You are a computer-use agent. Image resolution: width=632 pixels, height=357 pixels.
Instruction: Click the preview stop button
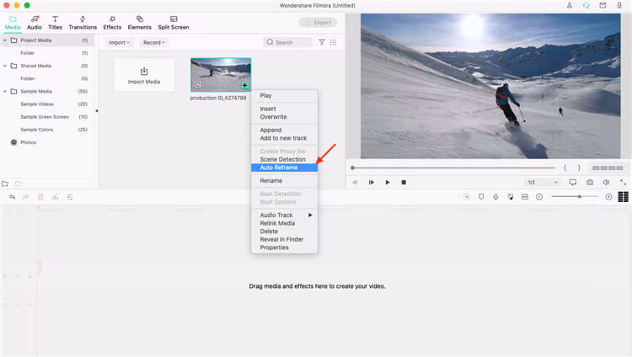click(404, 183)
